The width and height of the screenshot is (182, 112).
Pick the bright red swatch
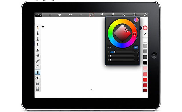[x=145, y=80]
